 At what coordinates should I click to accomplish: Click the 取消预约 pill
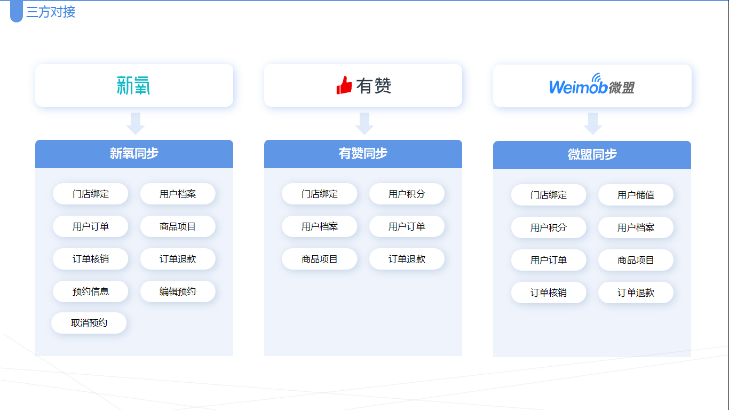coord(89,323)
